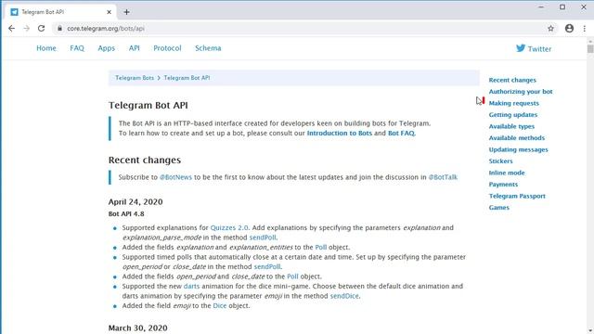This screenshot has height=334, width=594.
Task: Bookmark this page with the star icon
Action: 550,29
